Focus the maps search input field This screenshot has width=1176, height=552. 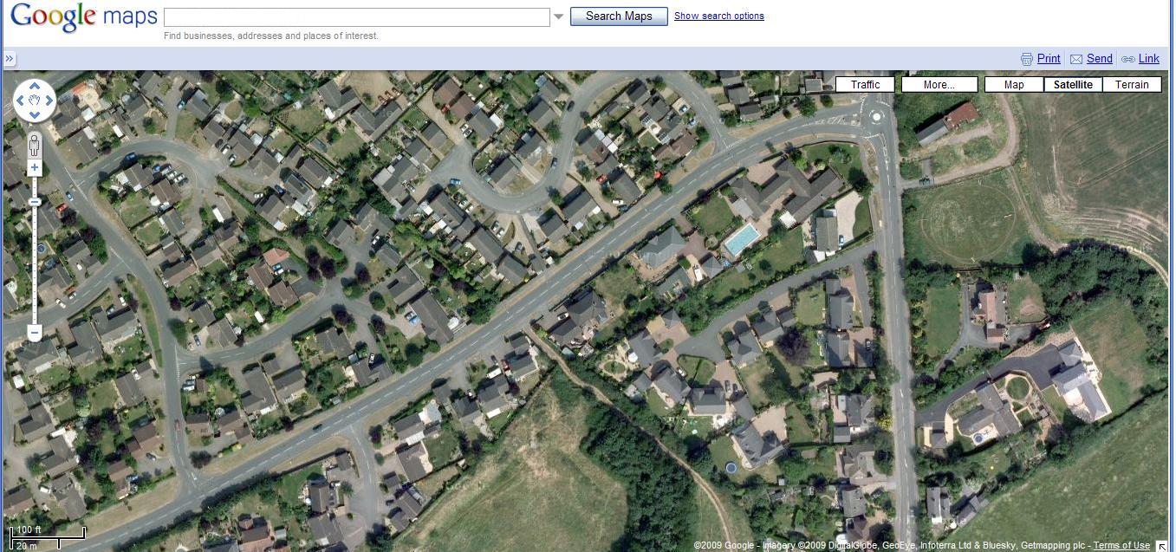pyautogui.click(x=357, y=17)
